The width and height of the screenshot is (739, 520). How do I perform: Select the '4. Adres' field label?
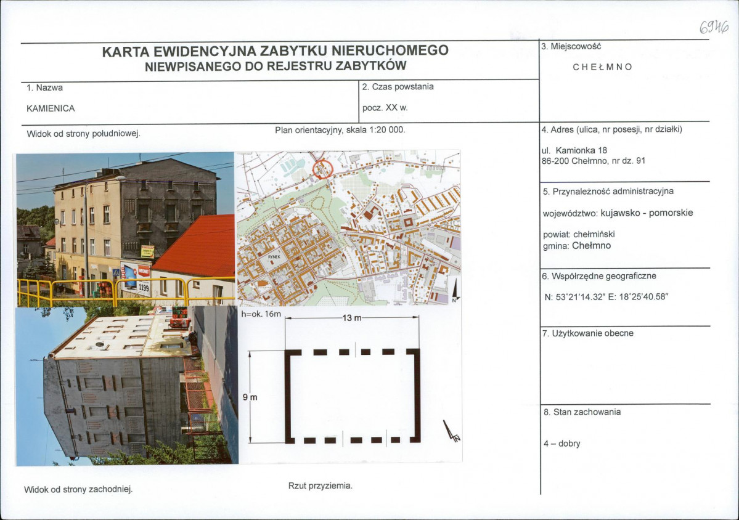(x=612, y=129)
